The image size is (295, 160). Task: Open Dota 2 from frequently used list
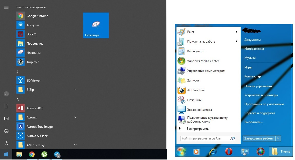click(31, 34)
